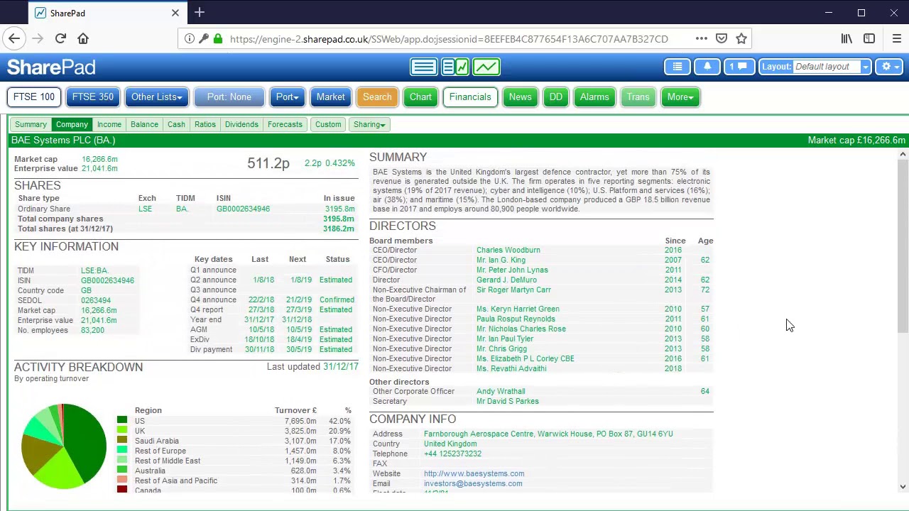Image resolution: width=909 pixels, height=511 pixels.
Task: Open browser library icon
Action: (847, 38)
